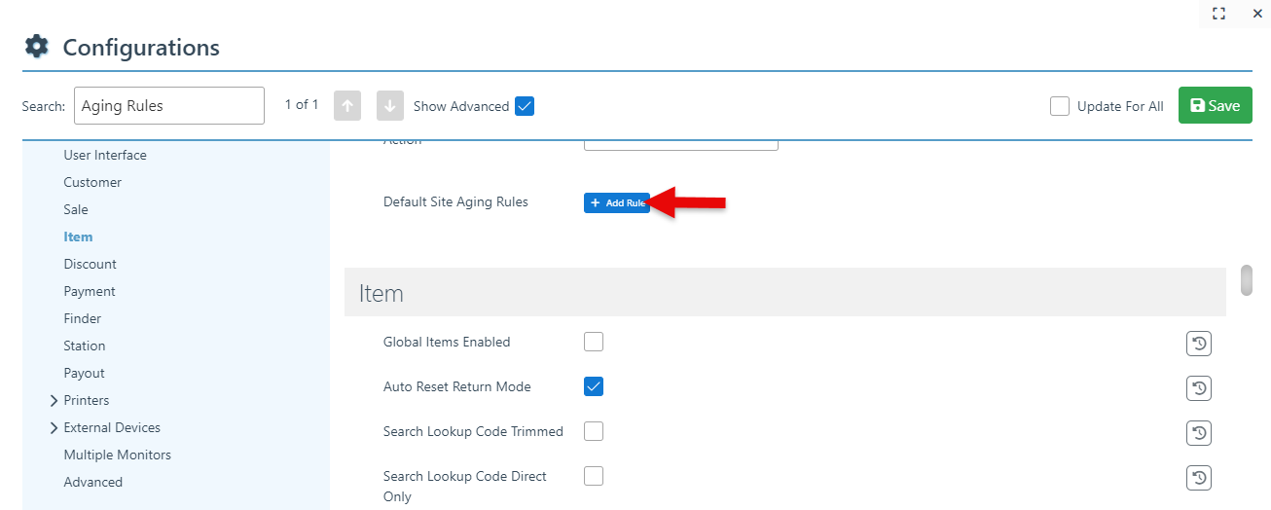The image size is (1271, 510).
Task: Toggle fullscreen with the expand icon
Action: tap(1218, 14)
